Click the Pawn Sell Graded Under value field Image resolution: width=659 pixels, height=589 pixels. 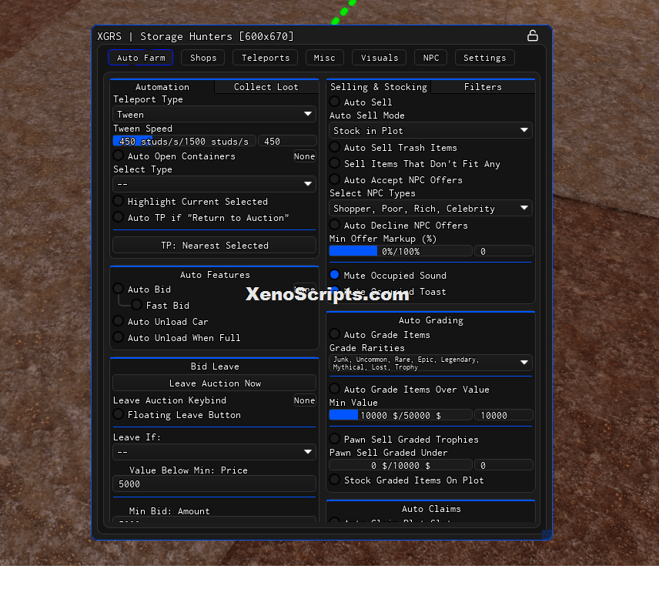click(503, 465)
